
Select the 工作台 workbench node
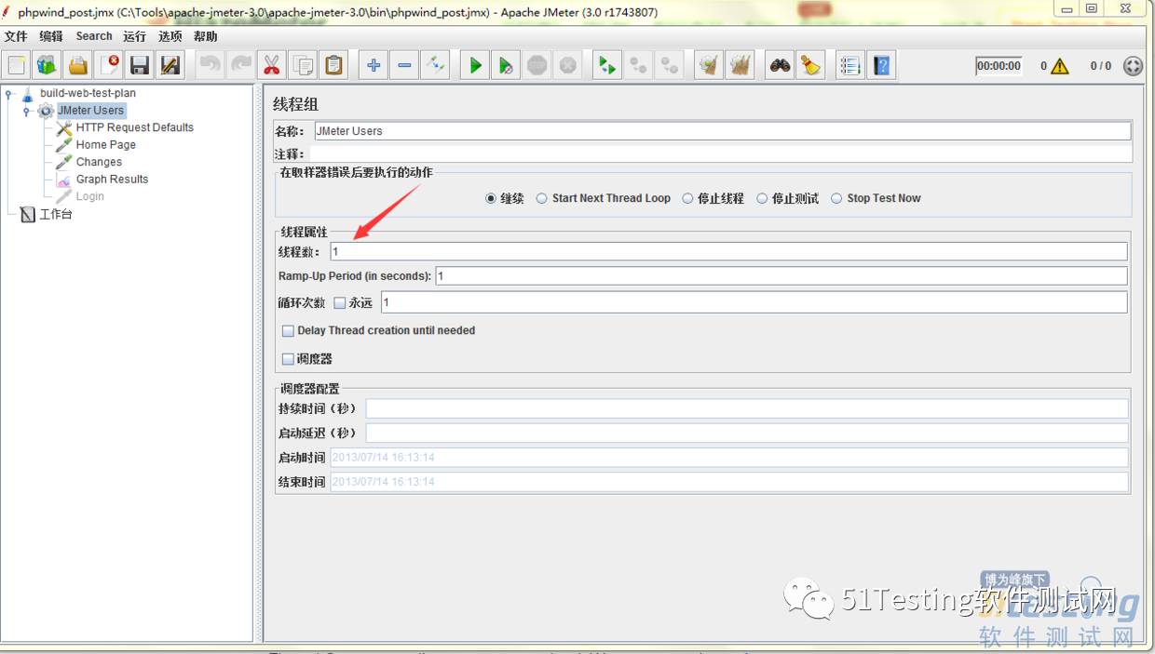click(x=55, y=214)
